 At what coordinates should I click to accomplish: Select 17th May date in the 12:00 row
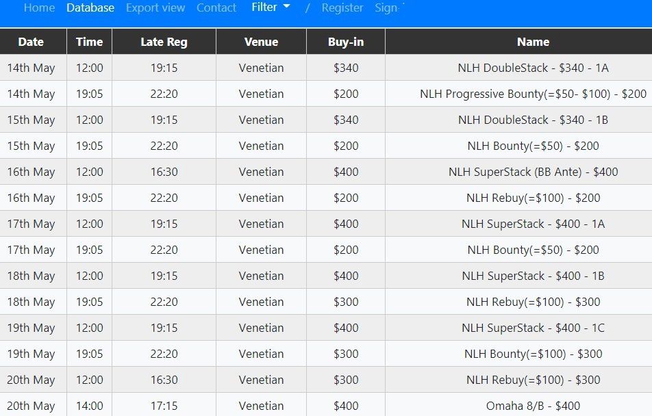[x=34, y=224]
